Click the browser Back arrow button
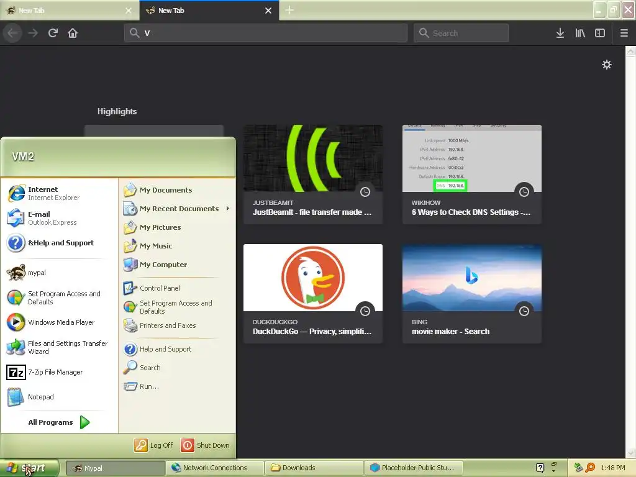 point(12,33)
